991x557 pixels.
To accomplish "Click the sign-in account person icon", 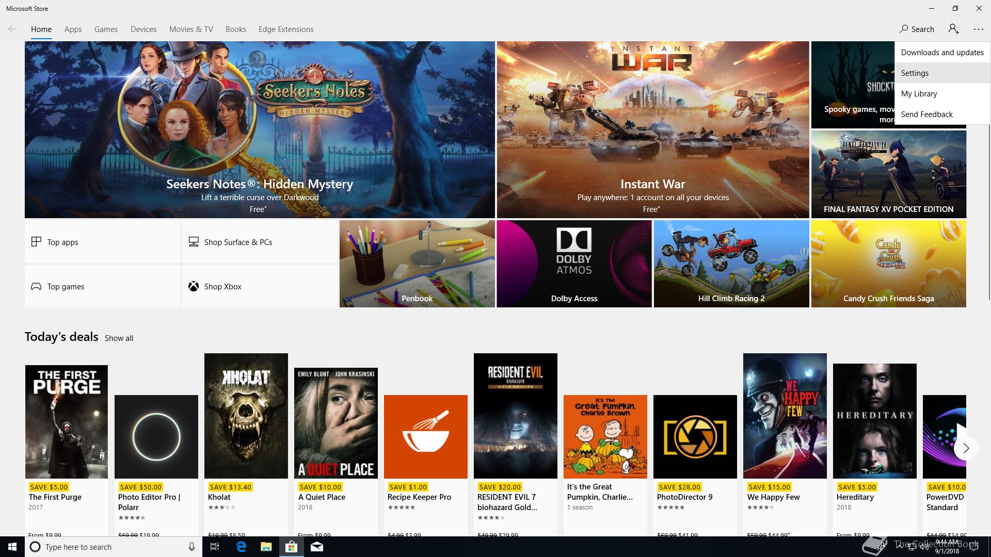I will 953,29.
